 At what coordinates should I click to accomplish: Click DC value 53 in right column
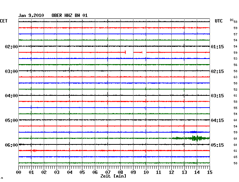[x=235, y=59]
